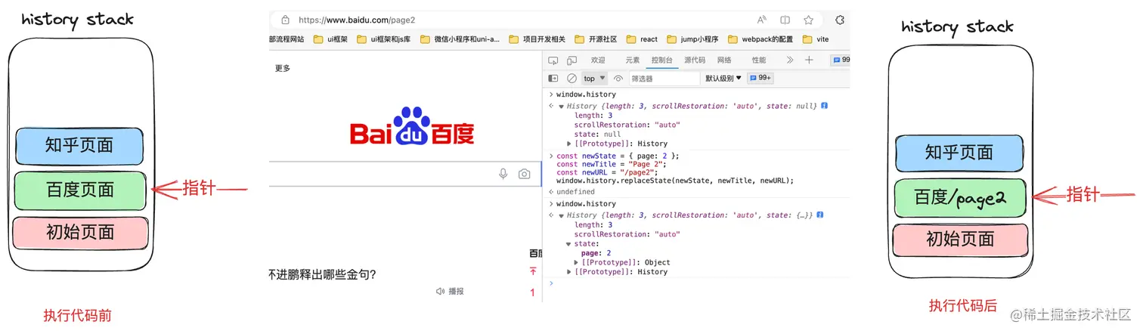Click the clear console icon

tap(571, 79)
